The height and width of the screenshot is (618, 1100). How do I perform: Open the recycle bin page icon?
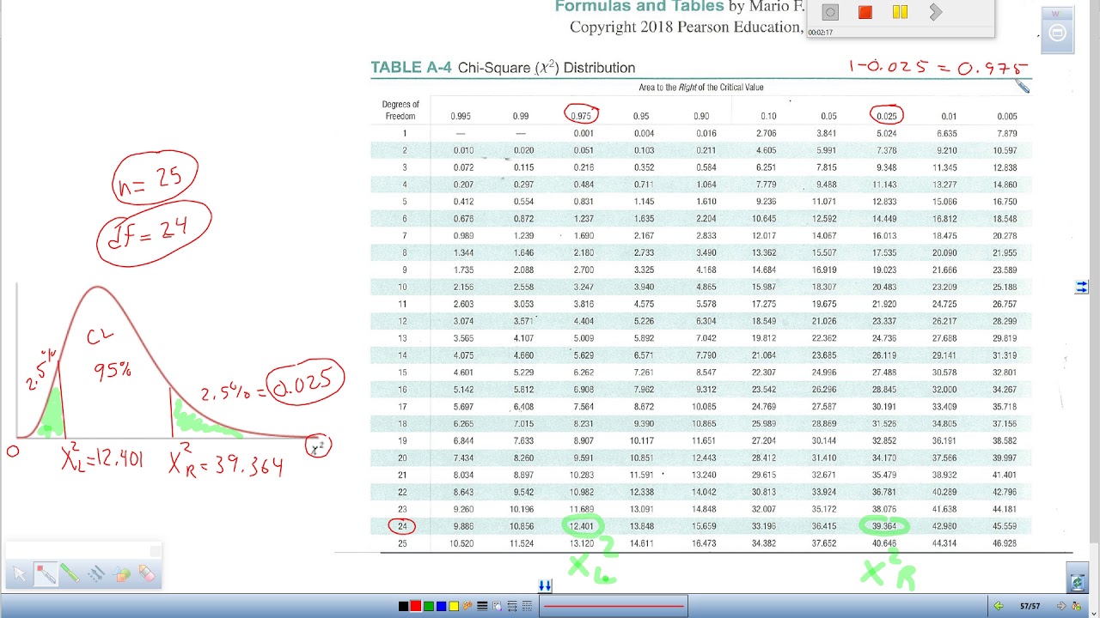tap(1078, 582)
